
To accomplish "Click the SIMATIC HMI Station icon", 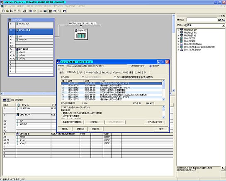I will coord(182,44).
